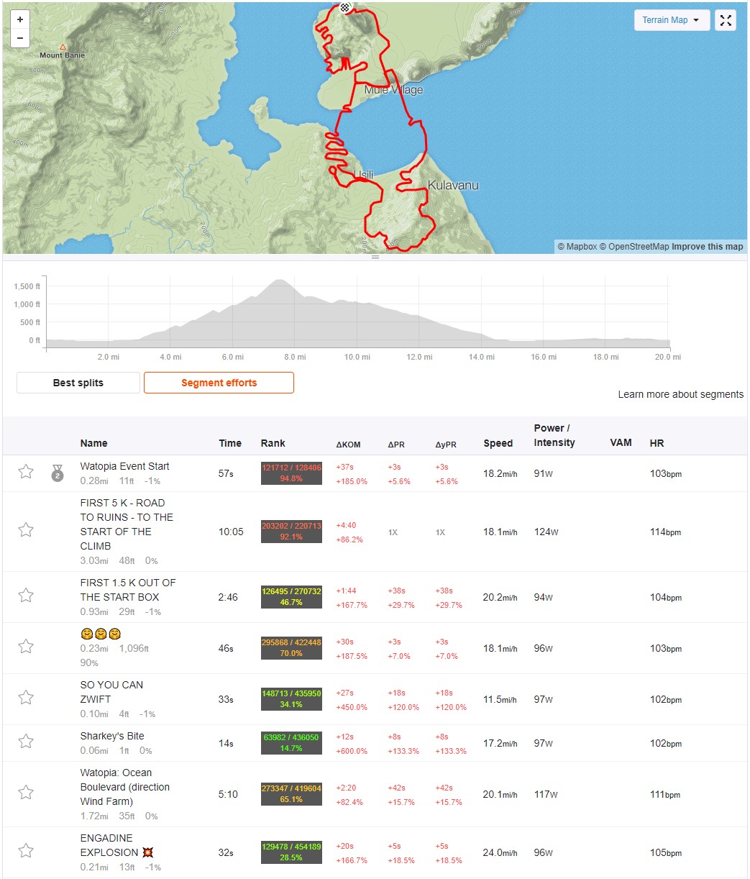Viewport: 750px width, 879px height.
Task: Click the ΔKOM column header
Action: pyautogui.click(x=348, y=445)
